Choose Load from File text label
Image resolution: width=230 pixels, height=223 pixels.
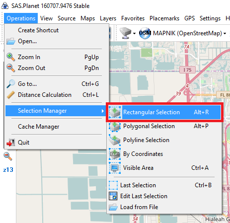[x=139, y=207]
